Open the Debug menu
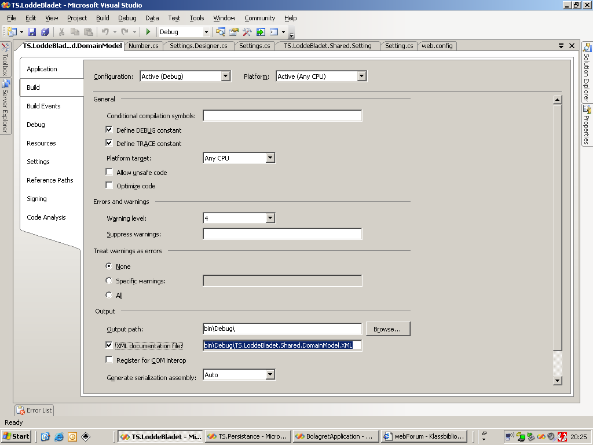Image resolution: width=593 pixels, height=445 pixels. pos(127,18)
